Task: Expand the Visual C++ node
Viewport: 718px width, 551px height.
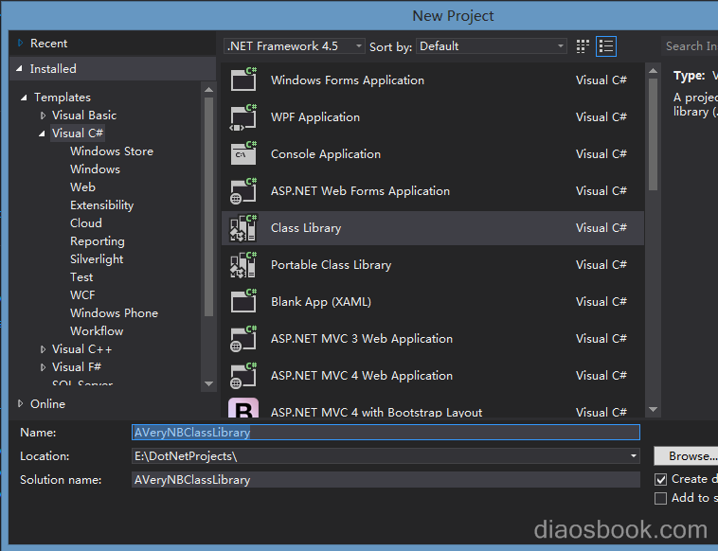Action: 43,349
